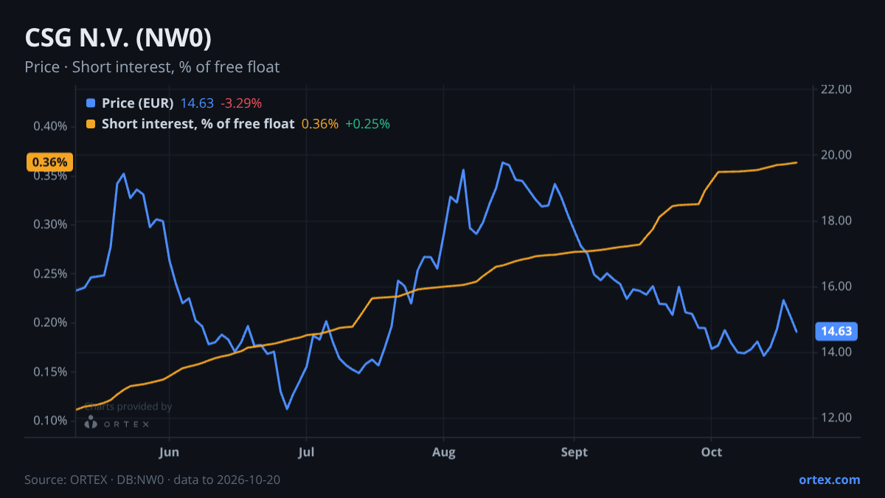Click the 16.00 right axis label
The height and width of the screenshot is (498, 885).
(836, 286)
